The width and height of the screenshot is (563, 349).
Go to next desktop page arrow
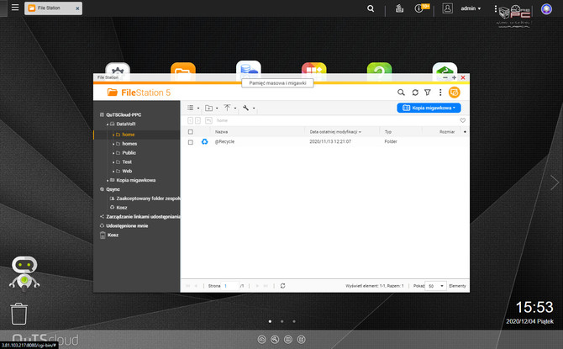[x=555, y=182]
